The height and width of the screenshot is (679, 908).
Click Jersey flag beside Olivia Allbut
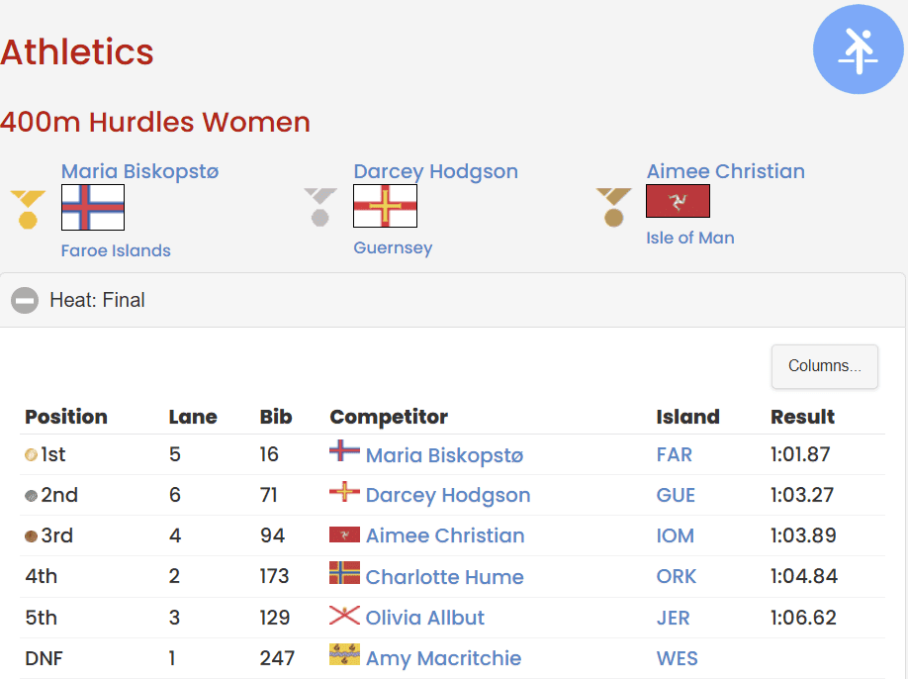click(344, 616)
